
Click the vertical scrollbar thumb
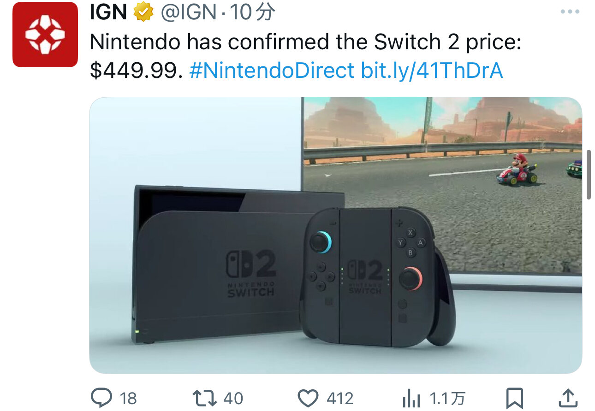(x=589, y=174)
